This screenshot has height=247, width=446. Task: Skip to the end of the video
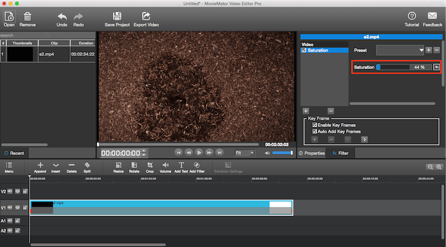click(219, 153)
